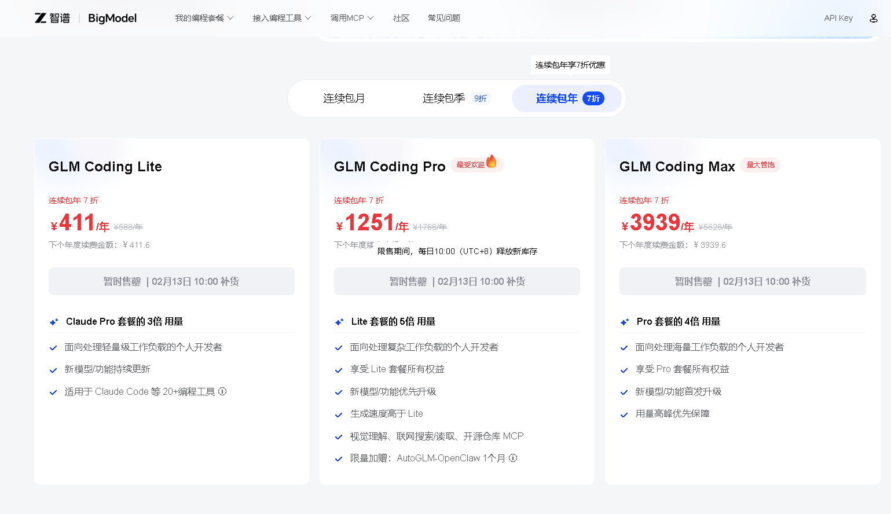Click 暂时售罄 button on GLM Coding Max
The image size is (891, 514).
[x=743, y=281]
